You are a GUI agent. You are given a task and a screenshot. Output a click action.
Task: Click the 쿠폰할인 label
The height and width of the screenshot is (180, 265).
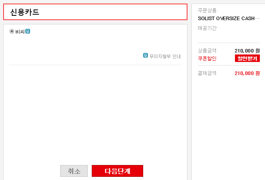pos(207,58)
